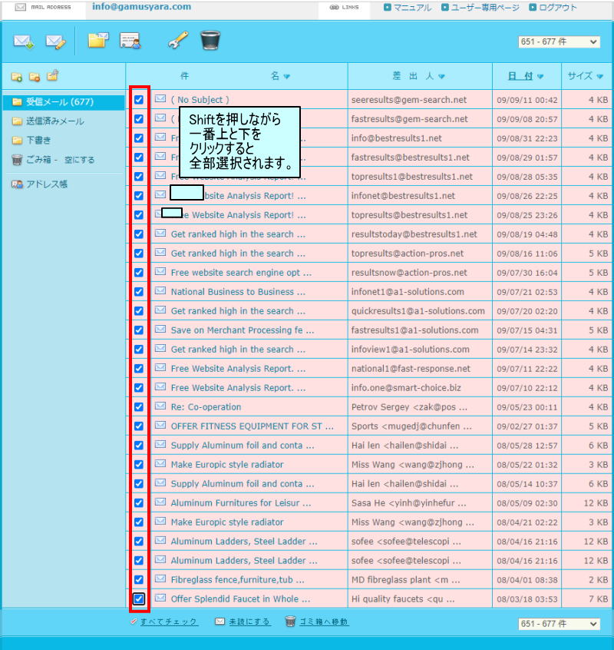Uncheck checkbox for 'Offer Splendid Faucet' email
The image size is (614, 650).
click(x=139, y=599)
